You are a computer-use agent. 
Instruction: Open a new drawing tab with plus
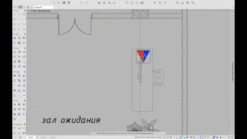[x=32, y=7]
